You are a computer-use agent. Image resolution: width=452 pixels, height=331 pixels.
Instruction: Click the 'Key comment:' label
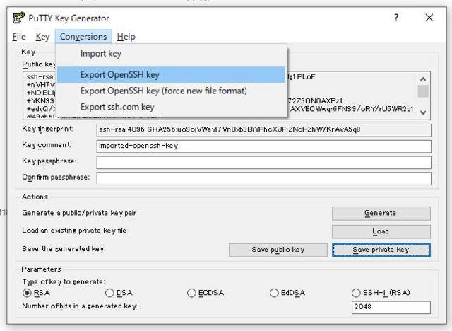[47, 145]
